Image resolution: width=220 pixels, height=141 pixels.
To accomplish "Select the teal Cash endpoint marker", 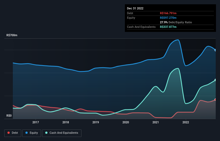I will pyautogui.click(x=215, y=80).
